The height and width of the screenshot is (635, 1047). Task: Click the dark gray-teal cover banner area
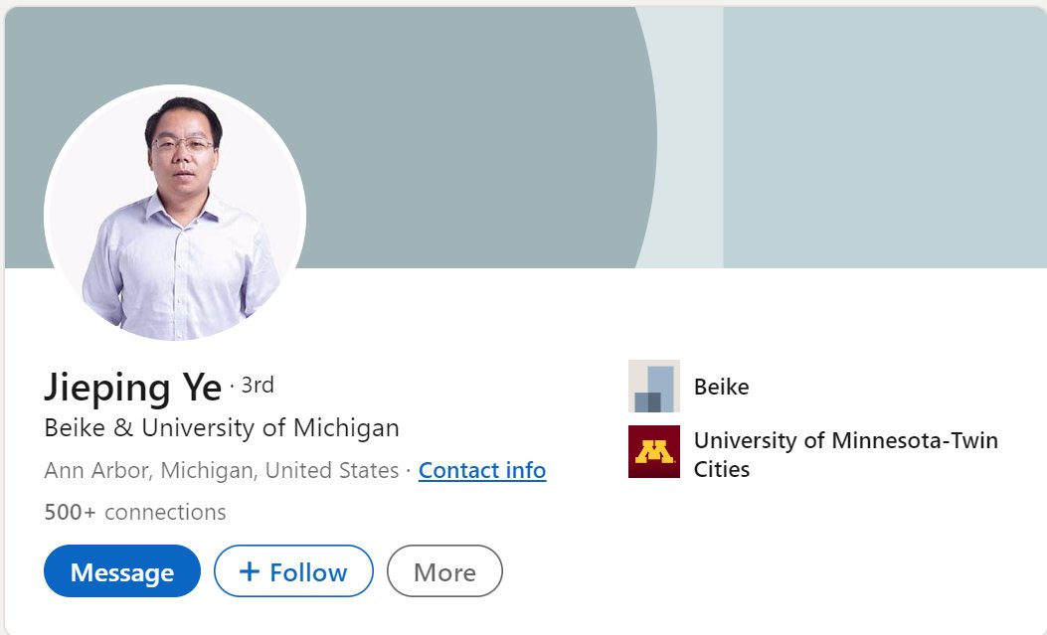tap(447, 119)
